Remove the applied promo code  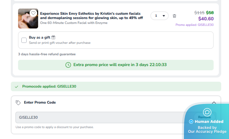click(204, 117)
